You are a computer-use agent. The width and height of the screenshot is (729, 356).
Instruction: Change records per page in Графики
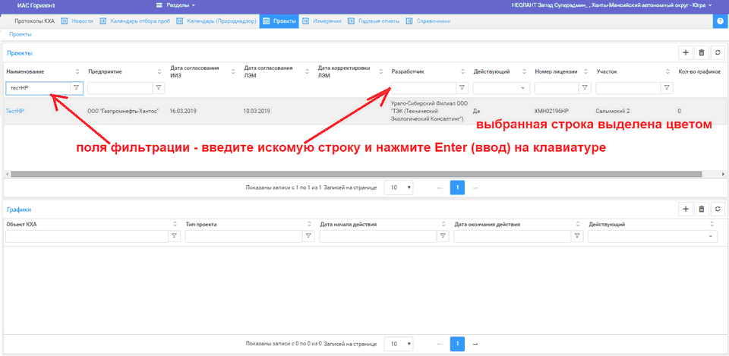point(399,344)
